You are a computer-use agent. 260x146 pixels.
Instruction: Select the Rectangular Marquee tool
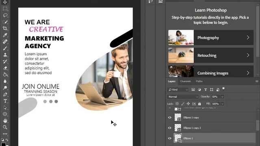coord(5,9)
